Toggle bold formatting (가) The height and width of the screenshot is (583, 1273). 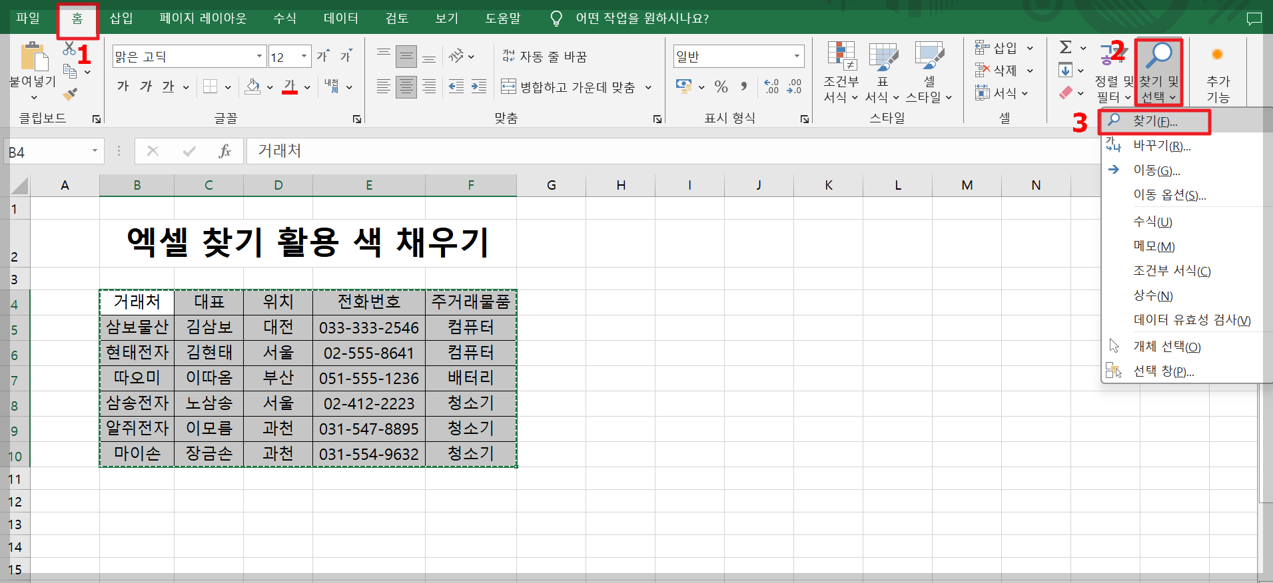pyautogui.click(x=123, y=87)
